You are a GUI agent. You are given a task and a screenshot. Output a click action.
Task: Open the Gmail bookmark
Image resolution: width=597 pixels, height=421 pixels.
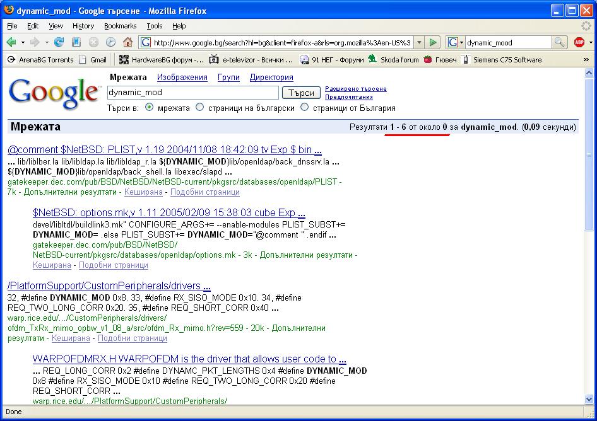tap(93, 60)
